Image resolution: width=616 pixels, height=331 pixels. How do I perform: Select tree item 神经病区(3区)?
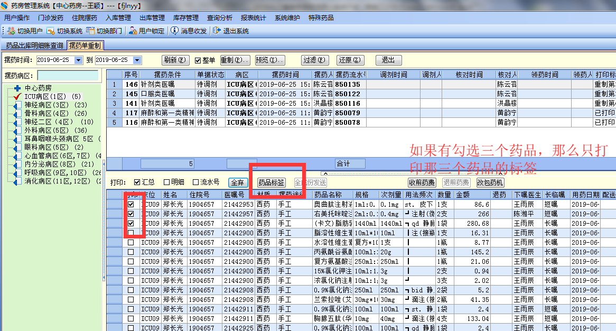point(56,105)
